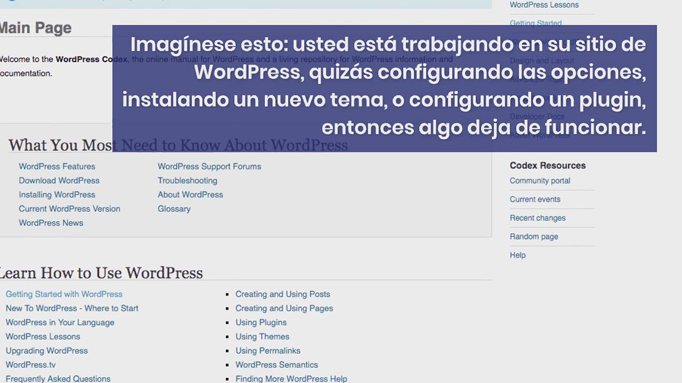Open Installing WordPress page
The image size is (682, 383).
coord(57,195)
